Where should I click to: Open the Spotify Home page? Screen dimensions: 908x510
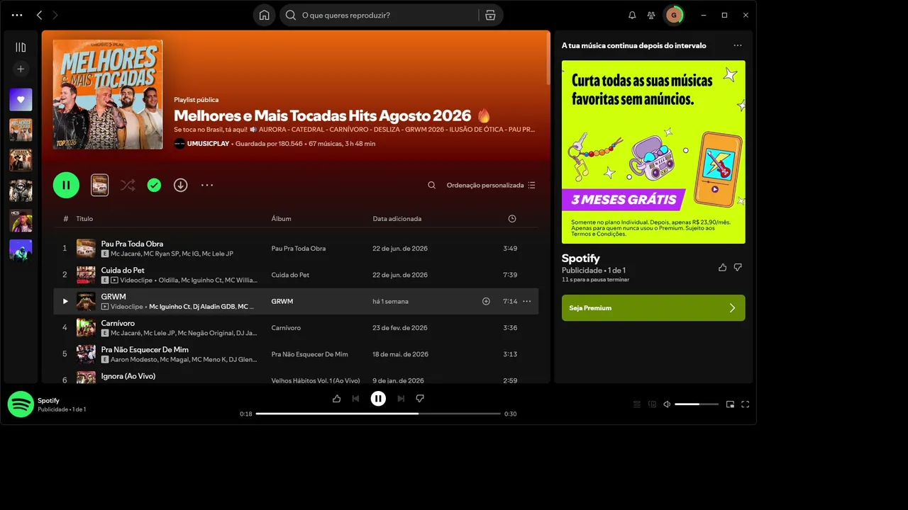pyautogui.click(x=264, y=15)
